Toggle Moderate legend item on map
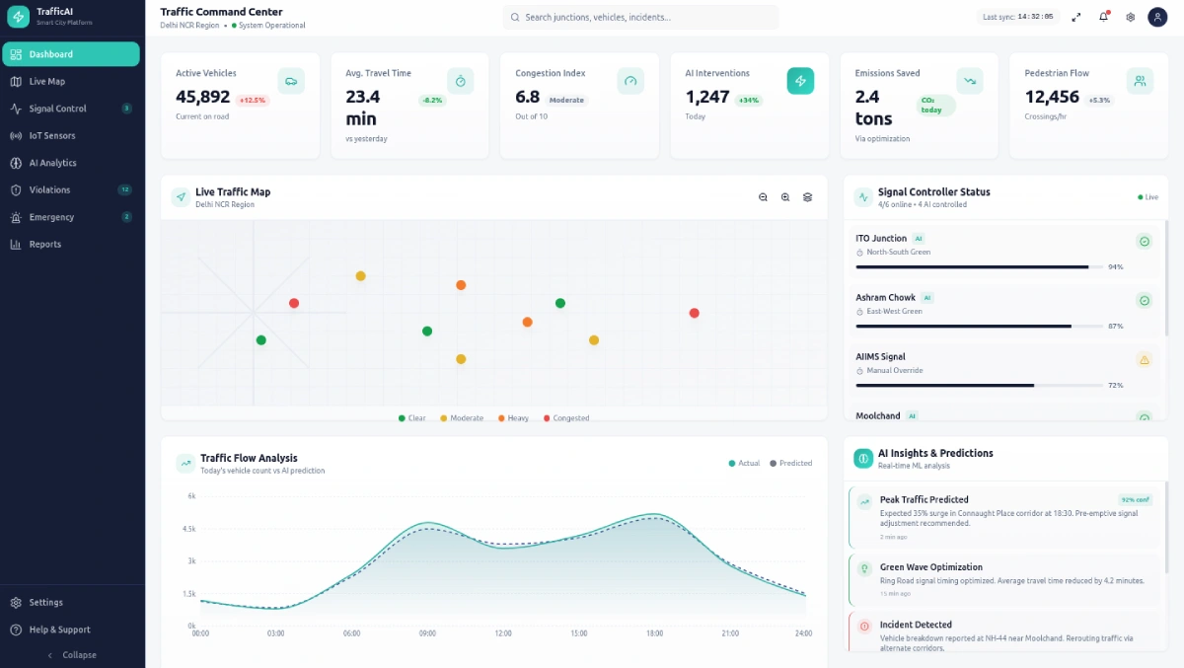The height and width of the screenshot is (668, 1184). pos(462,418)
